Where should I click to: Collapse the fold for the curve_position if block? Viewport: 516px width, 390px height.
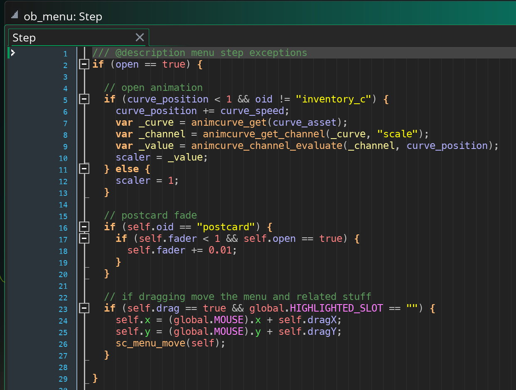[84, 99]
